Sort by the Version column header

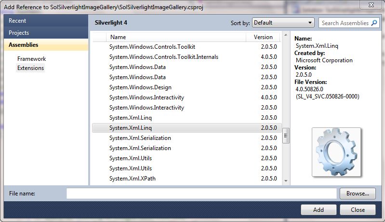pyautogui.click(x=263, y=37)
